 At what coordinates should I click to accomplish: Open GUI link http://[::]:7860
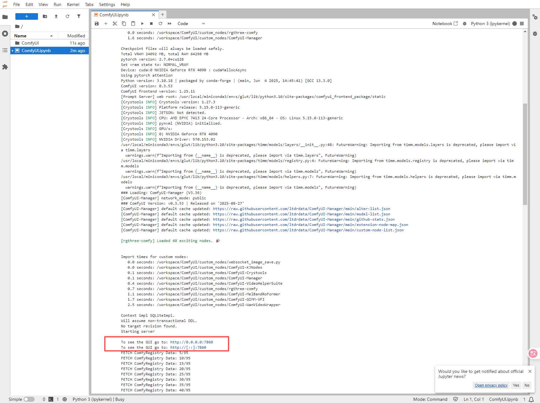pos(188,347)
